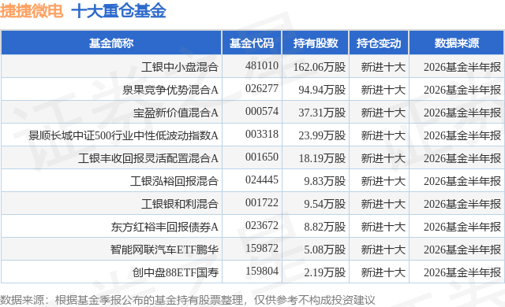This screenshot has height=307, width=505.
Task: Click the 持有股数 column header
Action: [x=316, y=43]
